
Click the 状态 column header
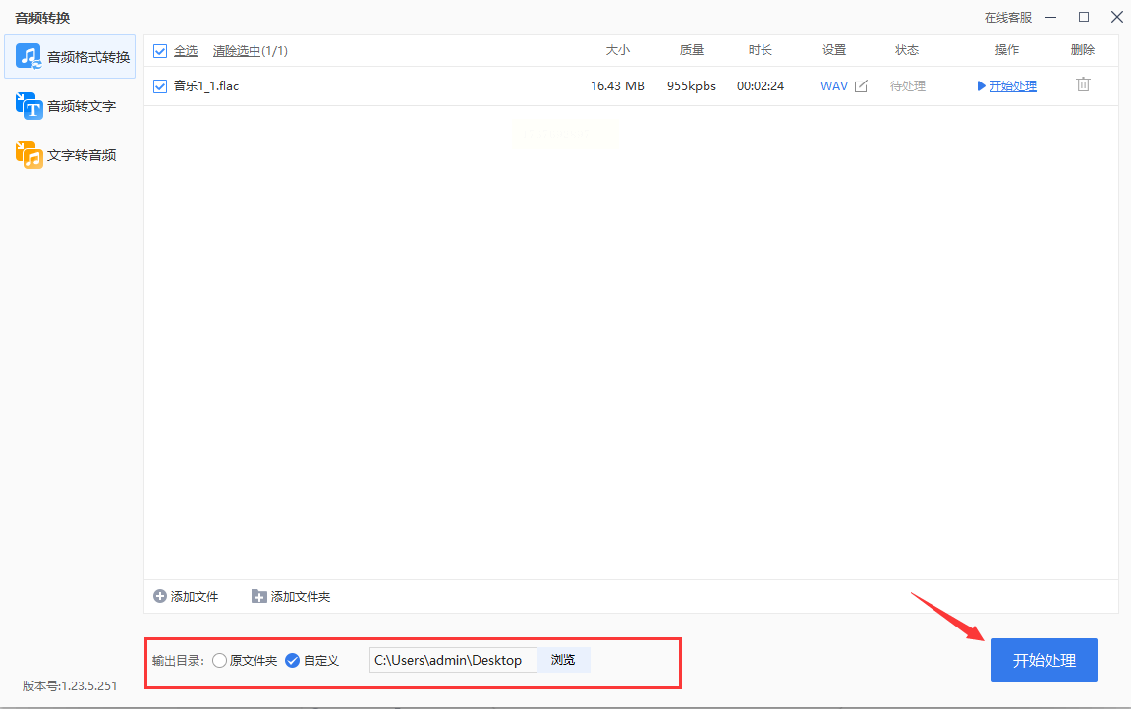(x=907, y=50)
